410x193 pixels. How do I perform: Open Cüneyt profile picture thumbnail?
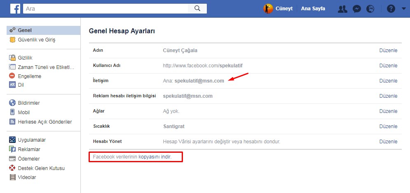point(268,9)
